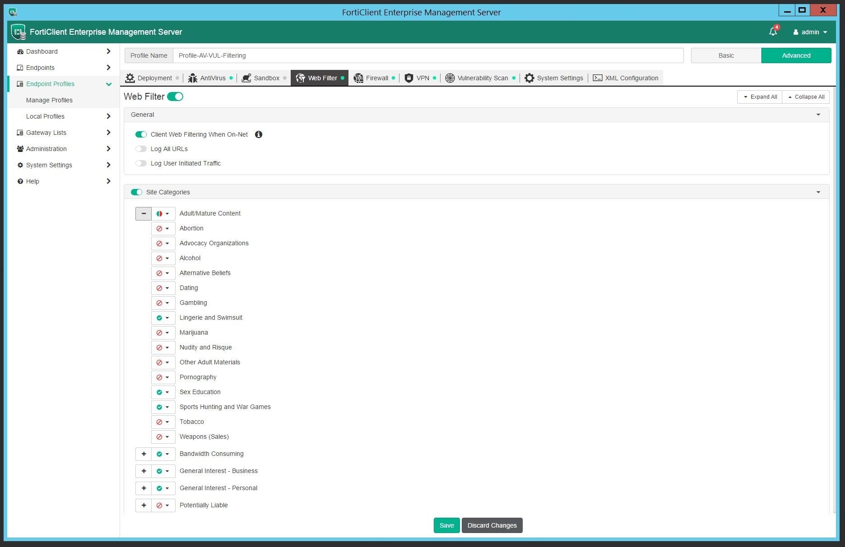Viewport: 845px width, 547px height.
Task: Select the AntiVirus profile tab icon
Action: tap(192, 78)
